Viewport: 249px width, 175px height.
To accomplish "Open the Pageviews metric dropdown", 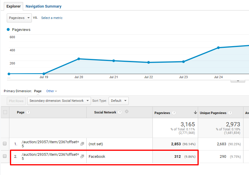I will [19, 18].
